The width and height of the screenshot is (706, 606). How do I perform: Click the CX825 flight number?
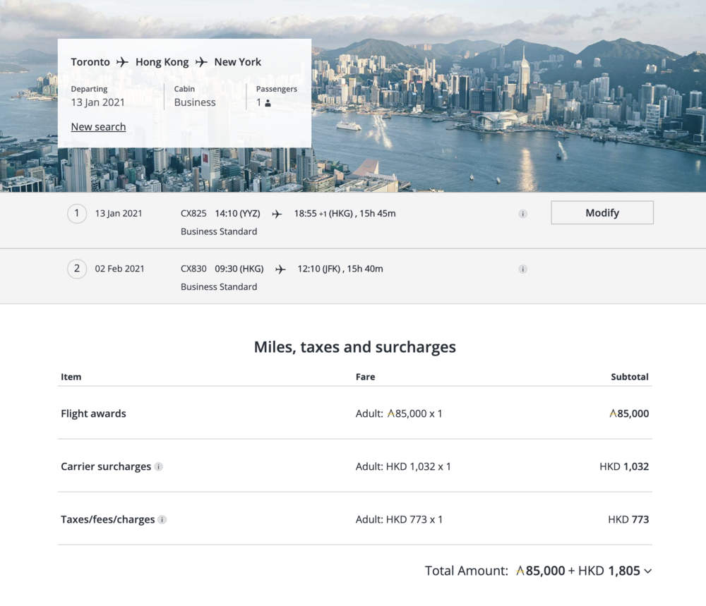click(x=193, y=213)
